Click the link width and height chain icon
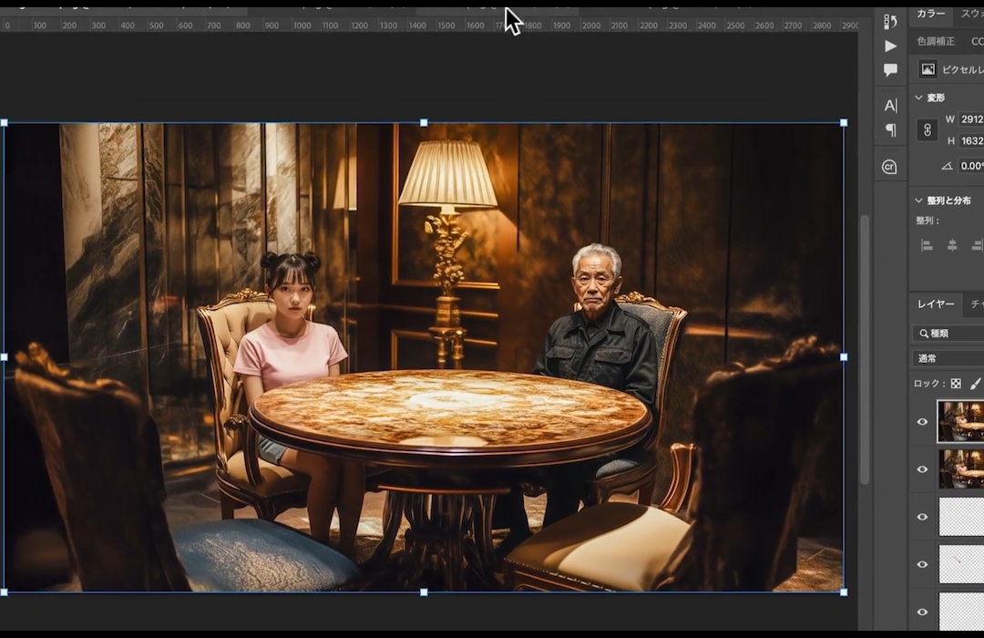This screenshot has height=638, width=984. tap(927, 130)
